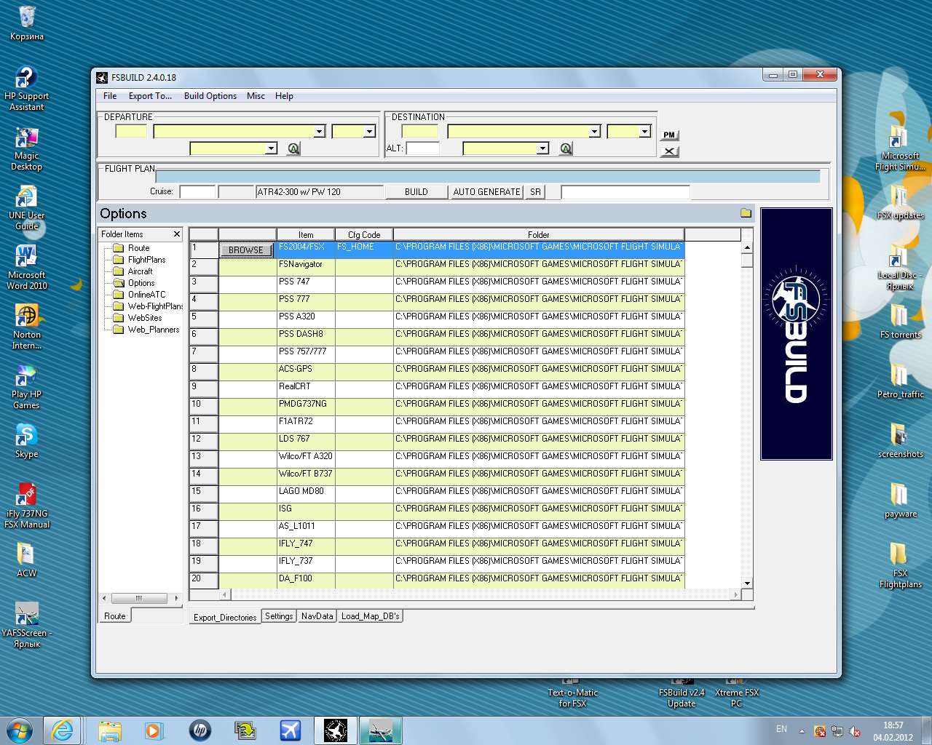Expand the small departure dropdown at right
932x745 pixels.
coord(369,132)
